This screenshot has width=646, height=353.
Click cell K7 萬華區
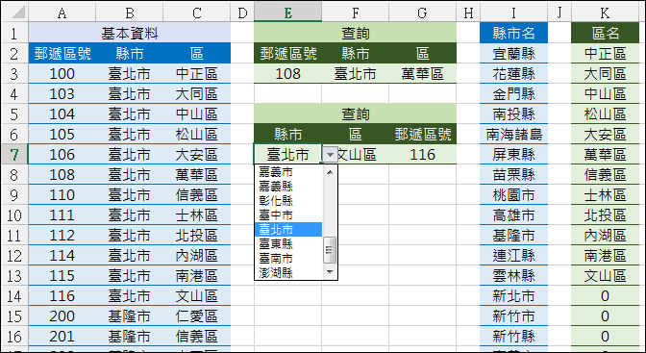pyautogui.click(x=605, y=154)
